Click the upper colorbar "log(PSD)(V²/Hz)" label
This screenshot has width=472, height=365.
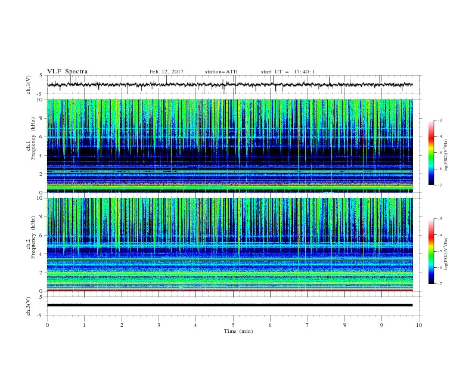[446, 156]
